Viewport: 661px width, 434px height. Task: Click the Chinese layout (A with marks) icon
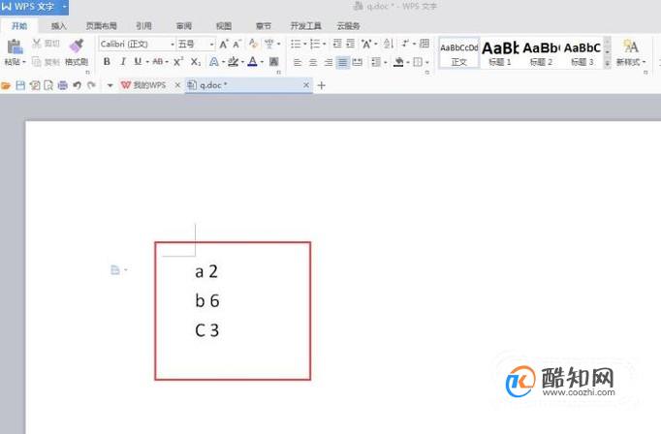click(x=366, y=44)
